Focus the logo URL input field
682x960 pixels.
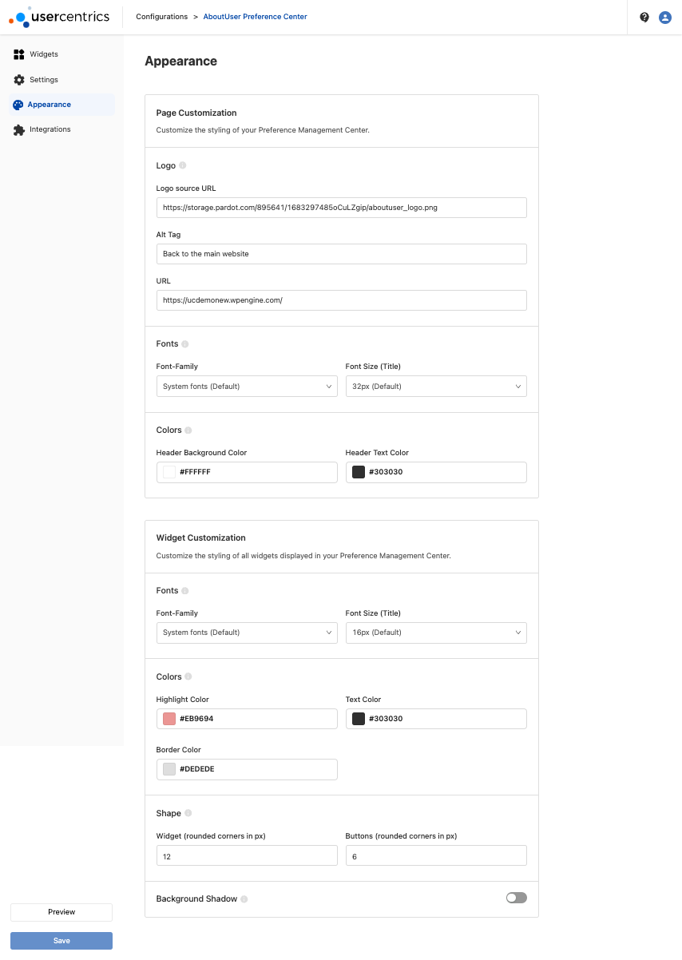click(342, 300)
